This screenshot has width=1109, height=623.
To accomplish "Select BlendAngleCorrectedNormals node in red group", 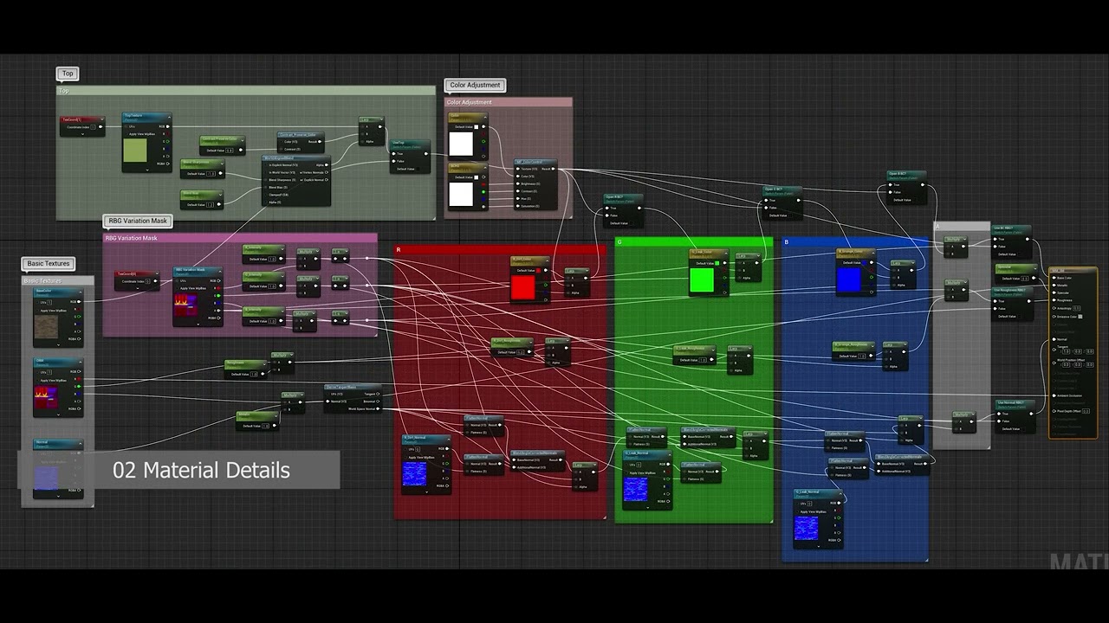I will tap(537, 460).
